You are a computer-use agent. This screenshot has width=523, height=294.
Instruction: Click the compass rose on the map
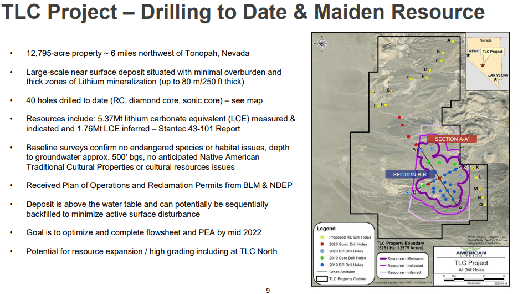(322, 43)
